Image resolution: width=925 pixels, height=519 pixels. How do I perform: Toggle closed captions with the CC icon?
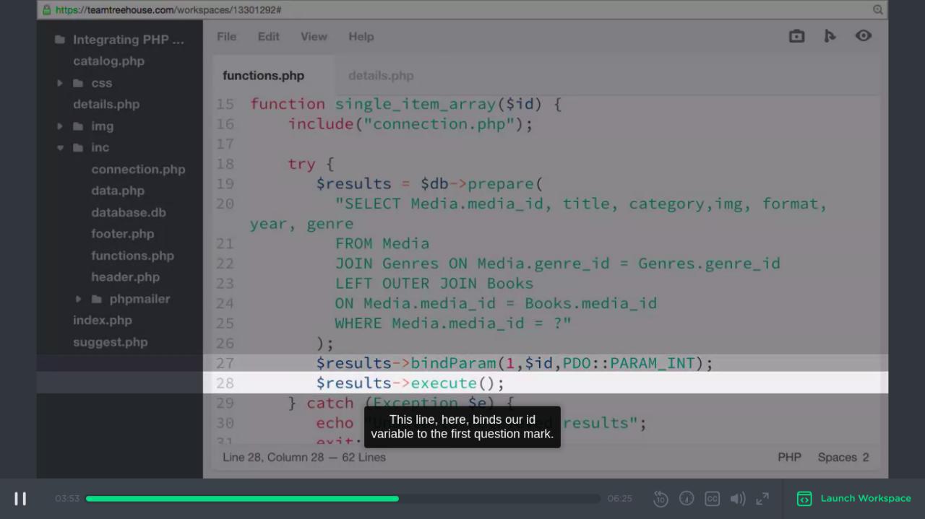tap(712, 499)
